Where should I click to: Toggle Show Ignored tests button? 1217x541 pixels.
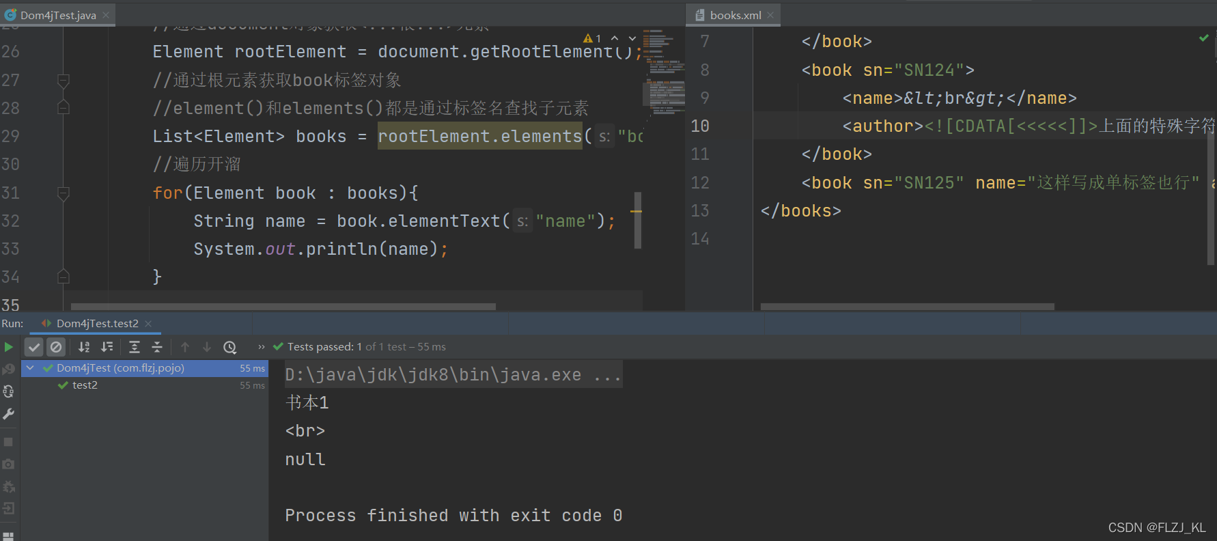(x=56, y=347)
